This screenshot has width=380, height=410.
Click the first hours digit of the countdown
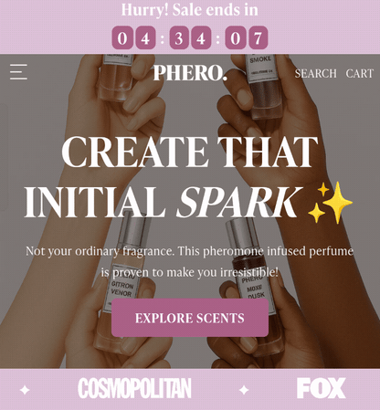[122, 38]
